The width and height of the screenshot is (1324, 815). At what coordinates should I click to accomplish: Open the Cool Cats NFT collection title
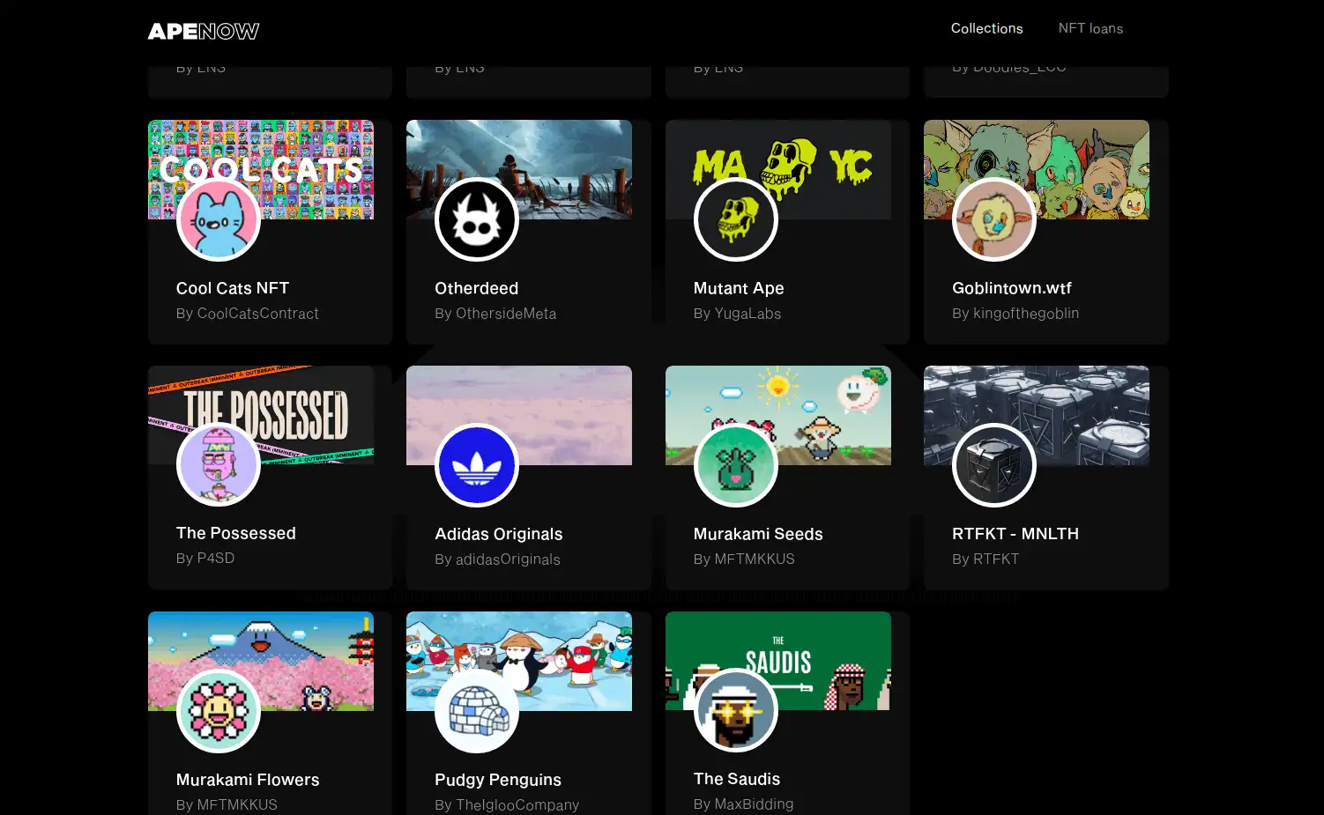(233, 288)
